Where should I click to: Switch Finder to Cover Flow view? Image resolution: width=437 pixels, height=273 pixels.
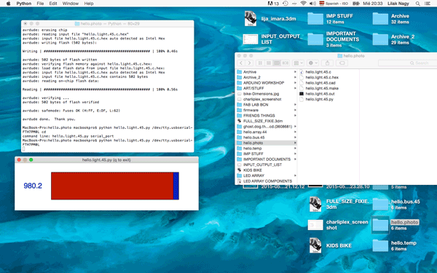coord(285,63)
